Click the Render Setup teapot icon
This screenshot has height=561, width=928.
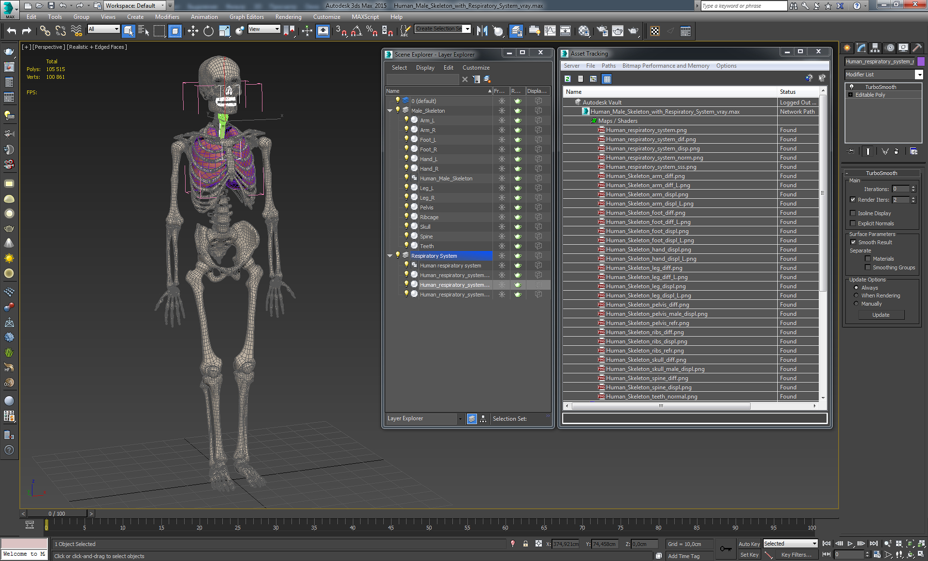point(602,31)
